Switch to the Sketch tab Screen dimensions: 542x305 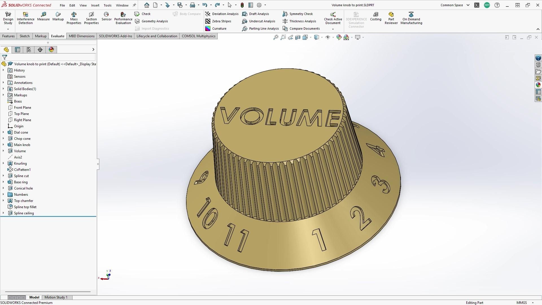click(x=25, y=36)
